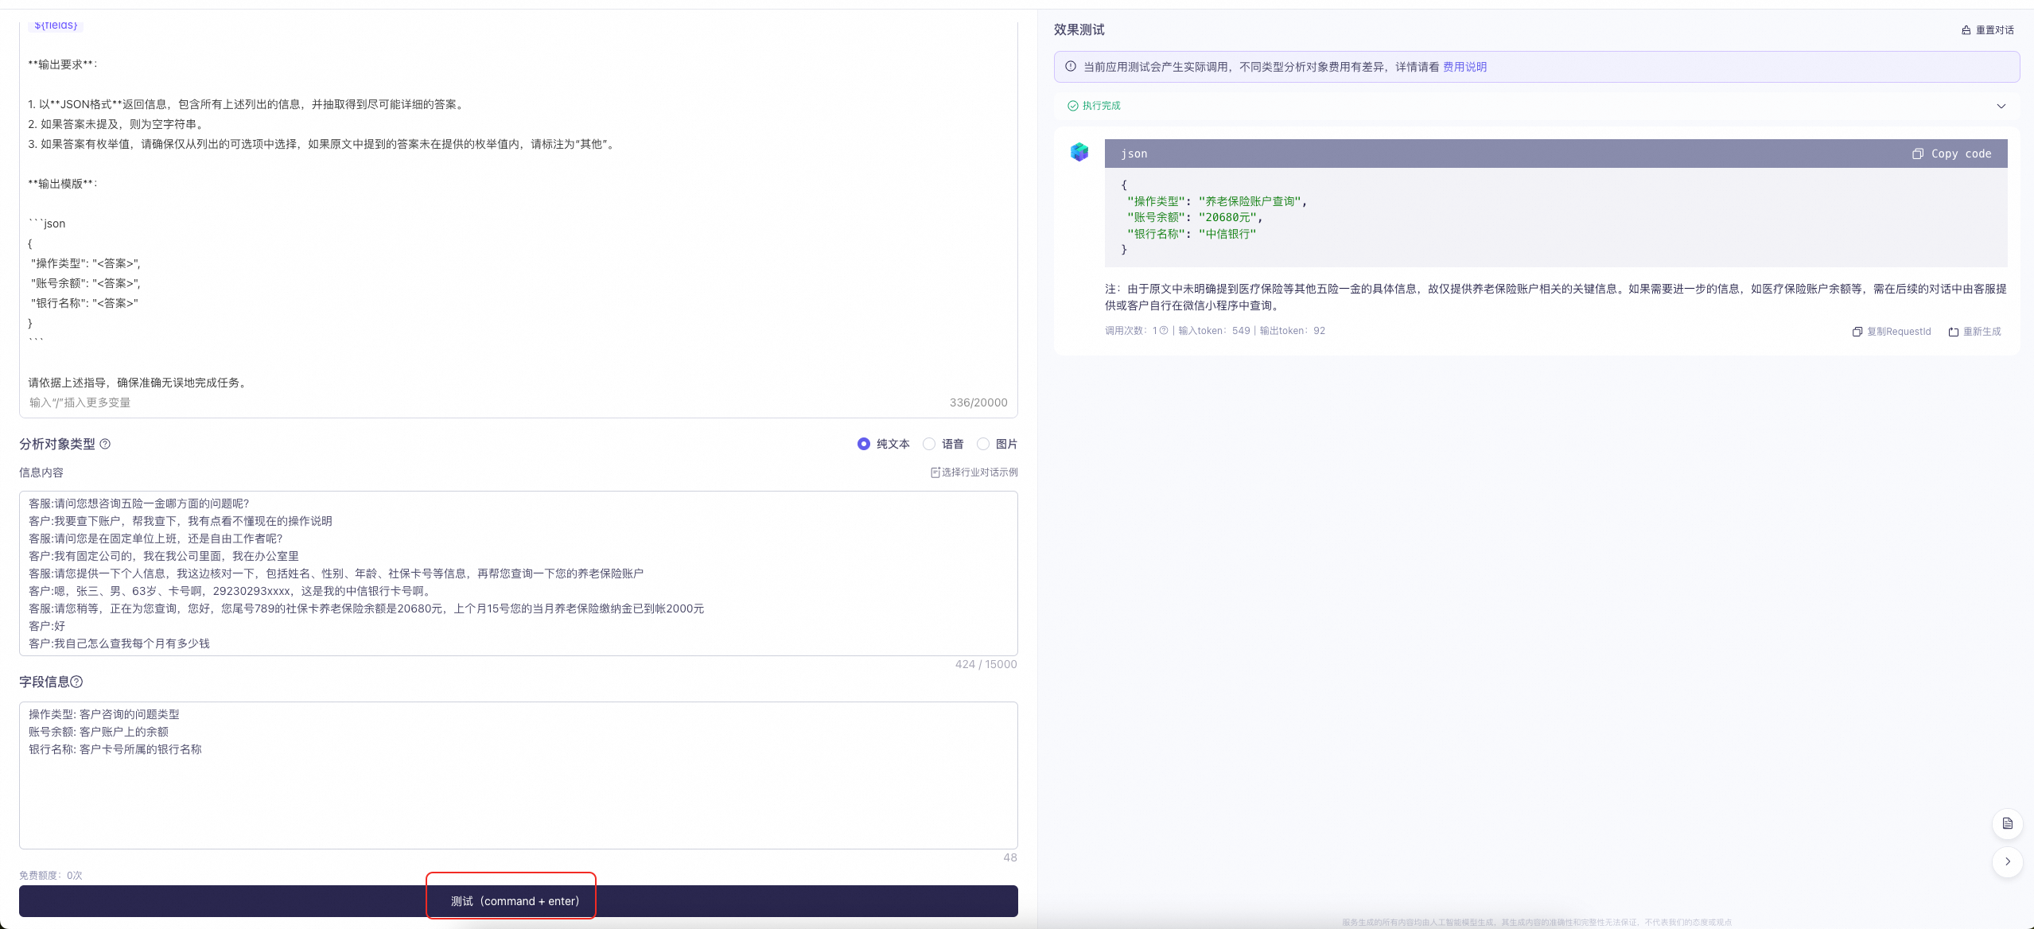The image size is (2034, 929).
Task: Click help icon beside 字段信息
Action: click(76, 682)
